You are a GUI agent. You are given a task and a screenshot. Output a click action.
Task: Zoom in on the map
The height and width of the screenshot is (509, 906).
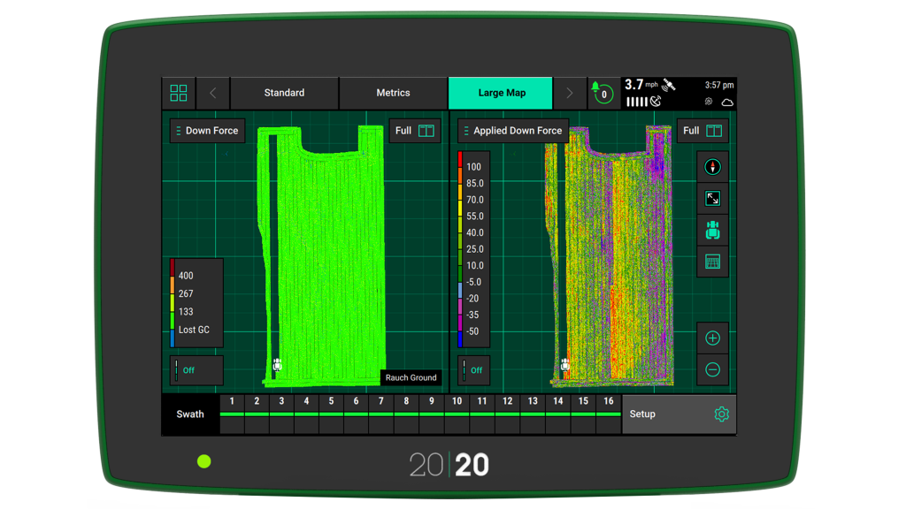point(712,338)
